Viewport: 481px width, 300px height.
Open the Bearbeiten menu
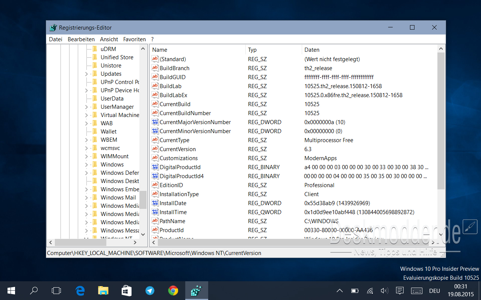[x=81, y=39]
